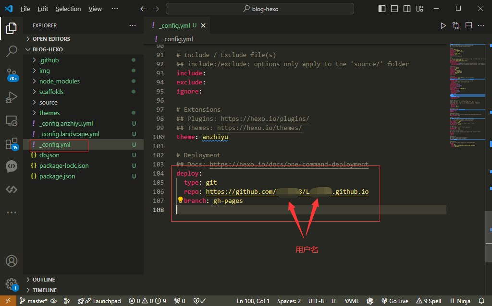Toggle the secondary sidebar layout button

click(x=406, y=9)
